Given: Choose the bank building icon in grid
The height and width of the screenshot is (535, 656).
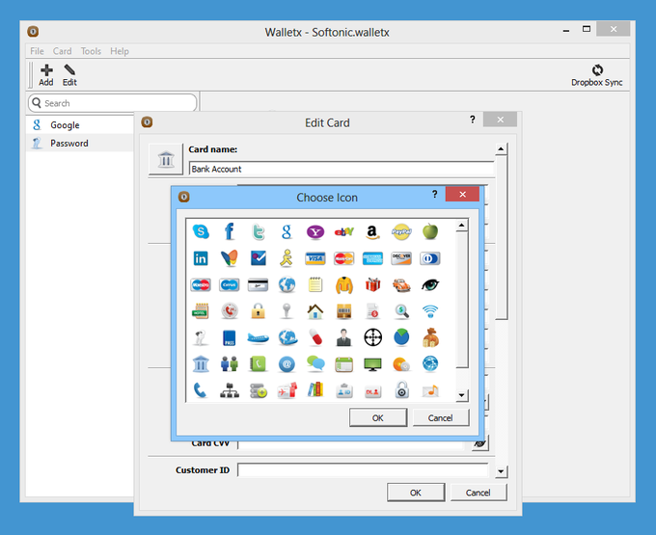Looking at the screenshot, I should (x=201, y=364).
